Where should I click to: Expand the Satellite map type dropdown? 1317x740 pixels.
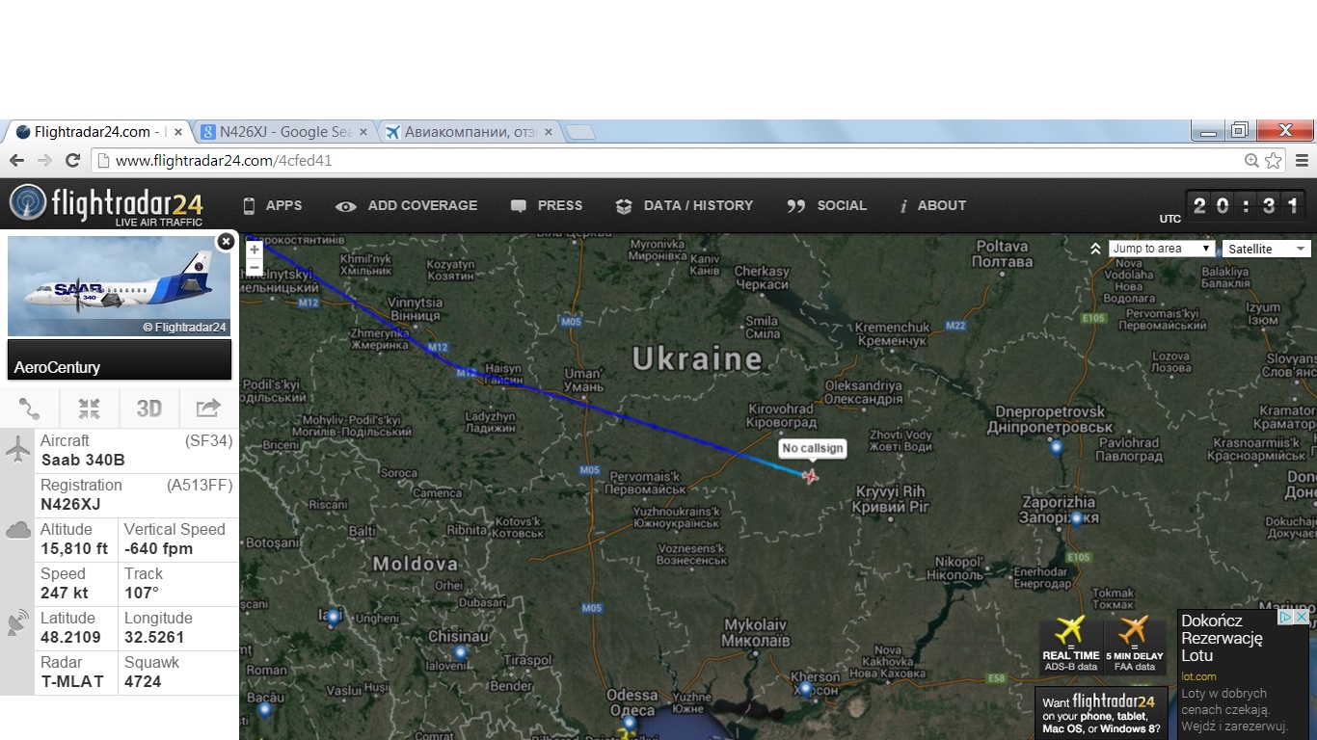pyautogui.click(x=1266, y=249)
